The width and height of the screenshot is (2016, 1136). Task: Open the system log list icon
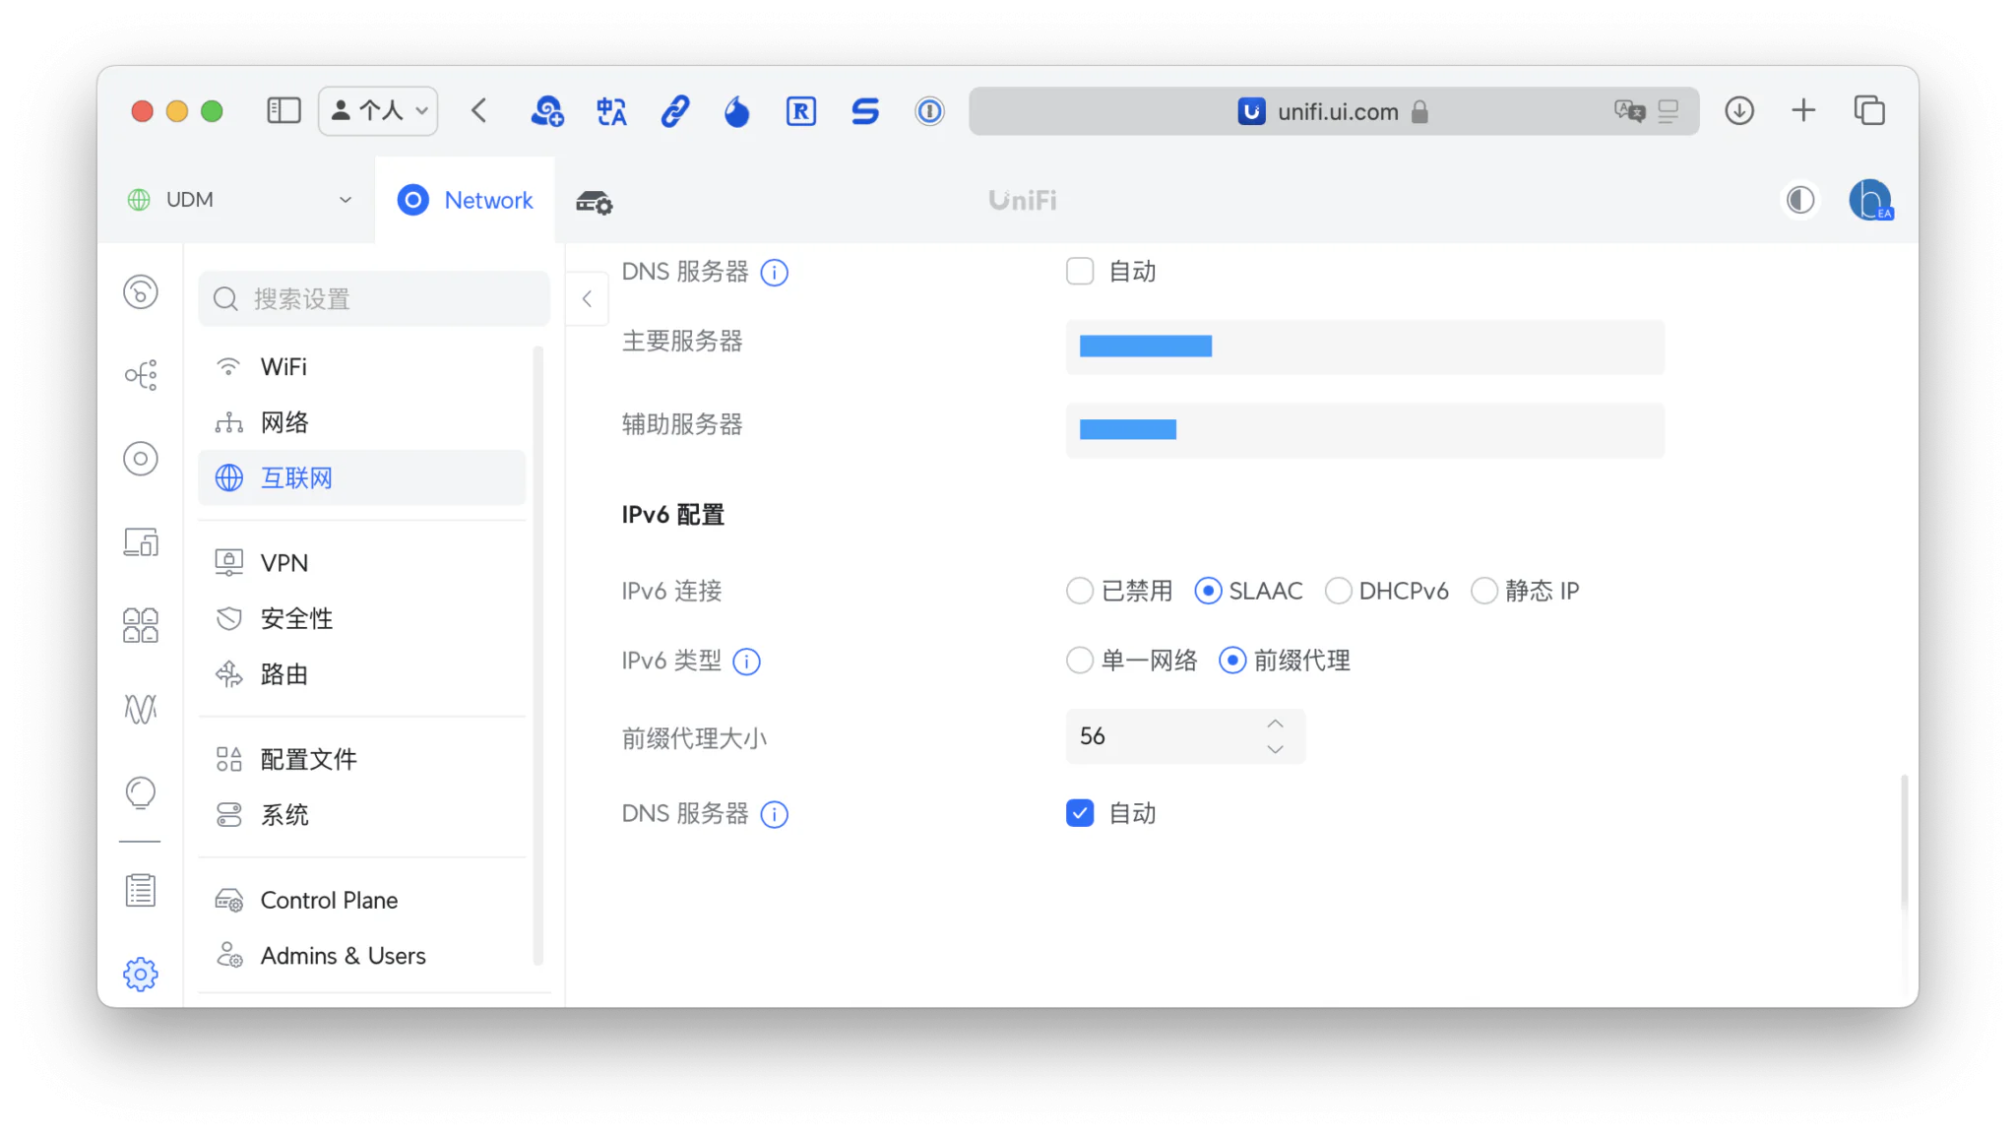141,891
